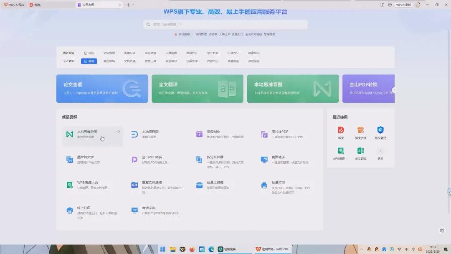This screenshot has width=451, height=254.
Task: Open the 重复文件清理 app icon
Action: click(134, 185)
